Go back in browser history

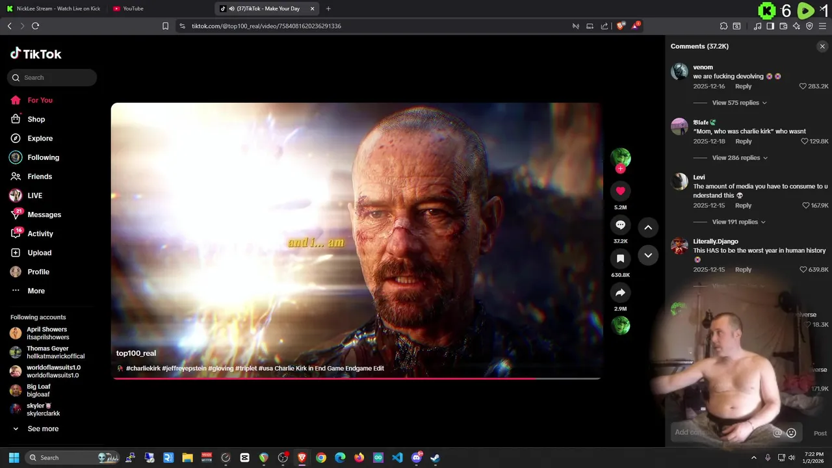pyautogui.click(x=9, y=26)
